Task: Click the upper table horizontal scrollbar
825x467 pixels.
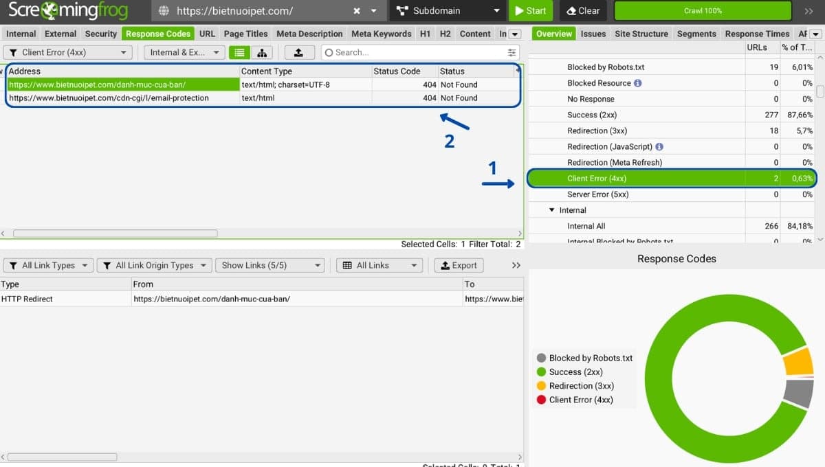Action: tap(115, 233)
